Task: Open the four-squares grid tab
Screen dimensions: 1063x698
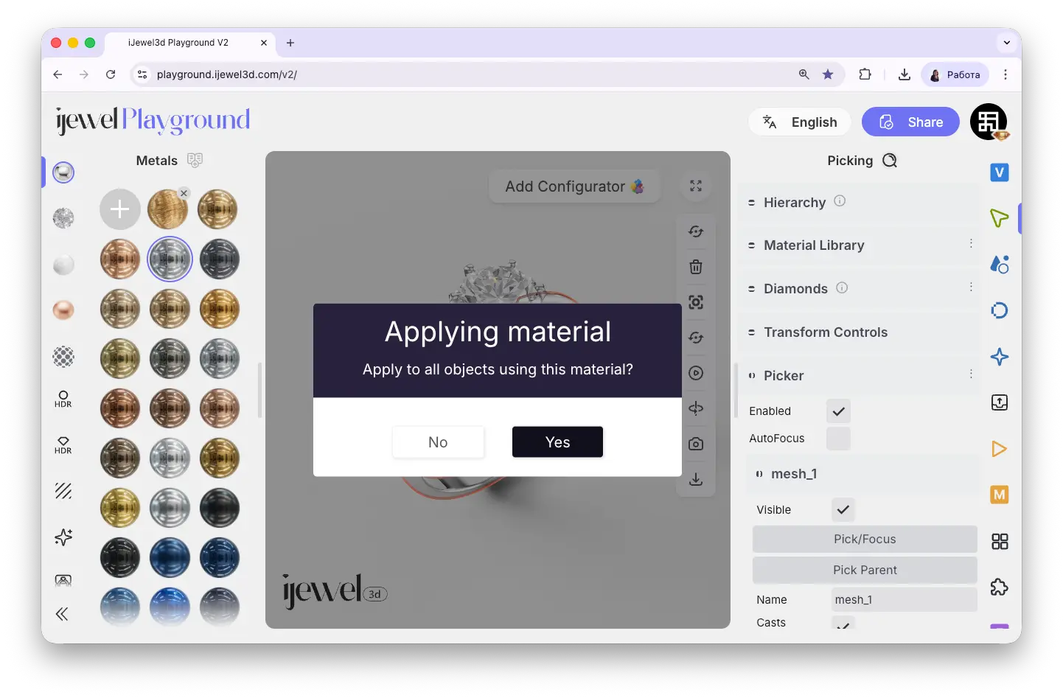Action: pos(999,542)
